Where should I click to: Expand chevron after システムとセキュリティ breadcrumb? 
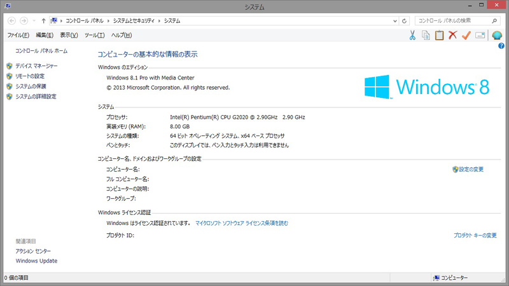[160, 21]
